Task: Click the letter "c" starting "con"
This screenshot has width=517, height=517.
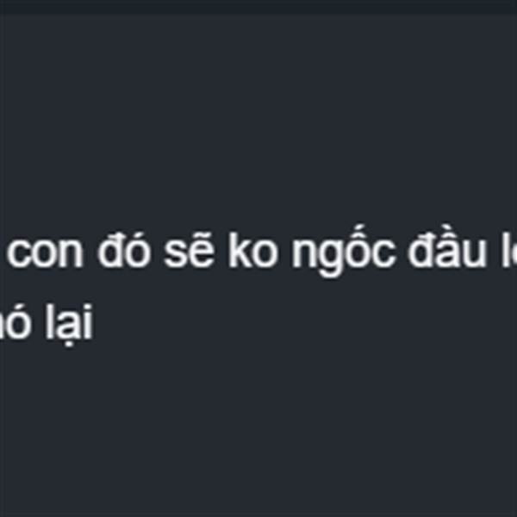Action: point(19,252)
